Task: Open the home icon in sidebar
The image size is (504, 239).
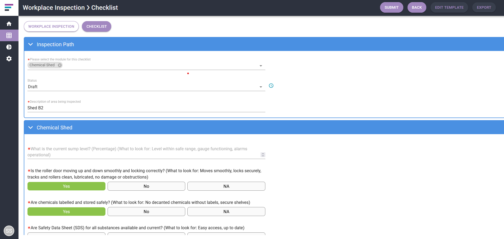Action: pos(9,24)
